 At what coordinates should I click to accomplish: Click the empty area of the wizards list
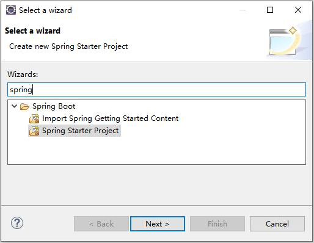click(156, 151)
